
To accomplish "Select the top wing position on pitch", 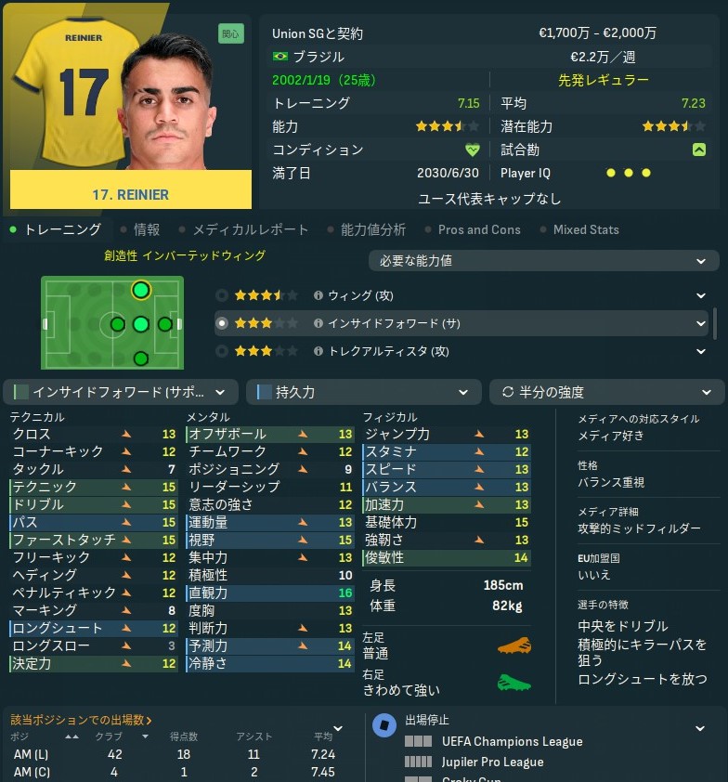I will click(x=141, y=291).
